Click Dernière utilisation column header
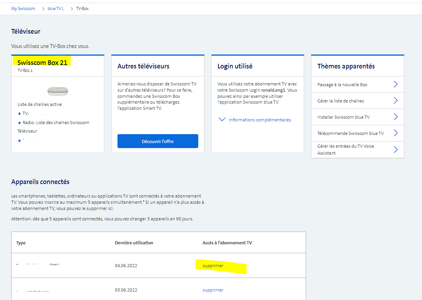Screen dimensions: 422x300 [x=134, y=243]
